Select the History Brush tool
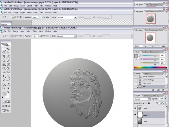The image size is (169, 127). point(8,64)
